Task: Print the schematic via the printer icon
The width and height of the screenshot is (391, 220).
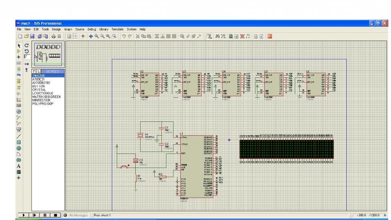Action: coord(53,36)
